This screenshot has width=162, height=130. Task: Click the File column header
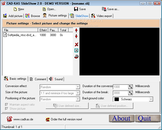20,30
